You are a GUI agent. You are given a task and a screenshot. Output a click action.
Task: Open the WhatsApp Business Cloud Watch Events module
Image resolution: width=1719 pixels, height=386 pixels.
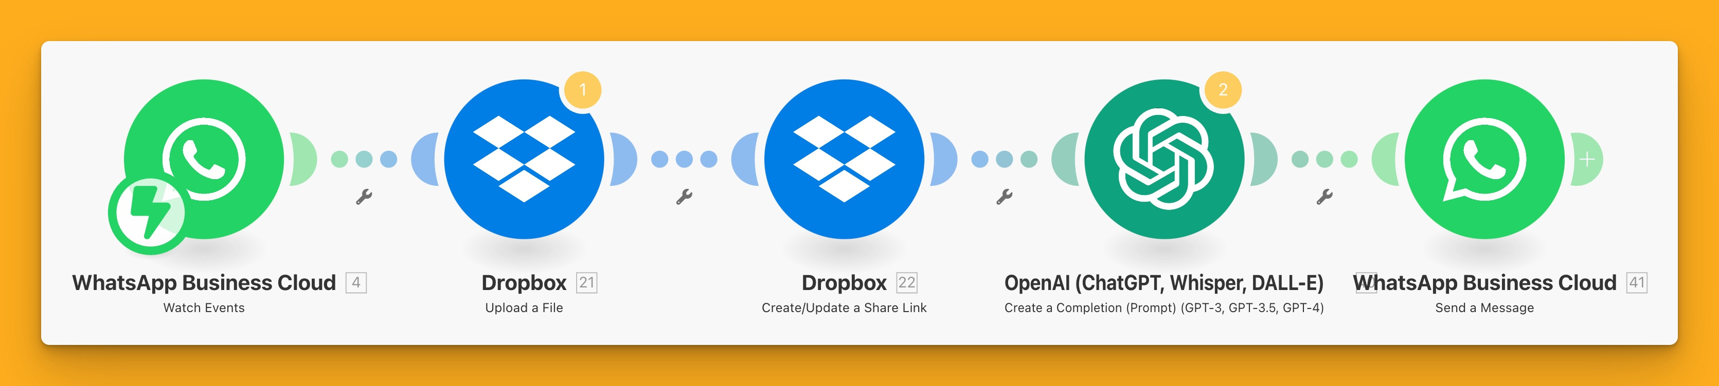[x=204, y=159]
